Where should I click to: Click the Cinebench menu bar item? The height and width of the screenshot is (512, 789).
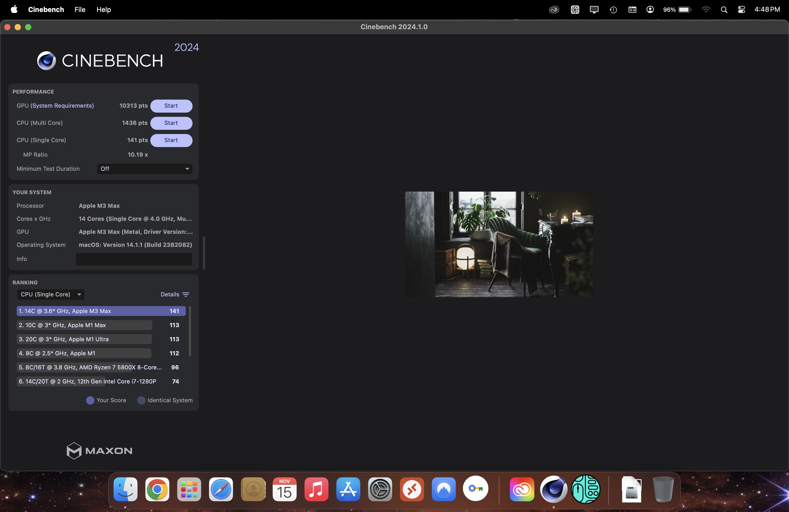[46, 9]
